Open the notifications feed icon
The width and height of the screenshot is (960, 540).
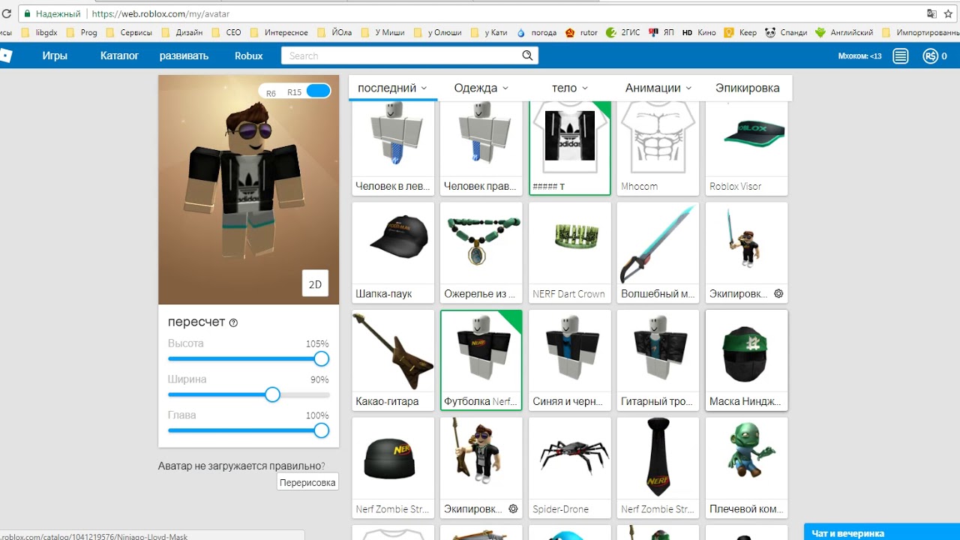[x=901, y=56]
